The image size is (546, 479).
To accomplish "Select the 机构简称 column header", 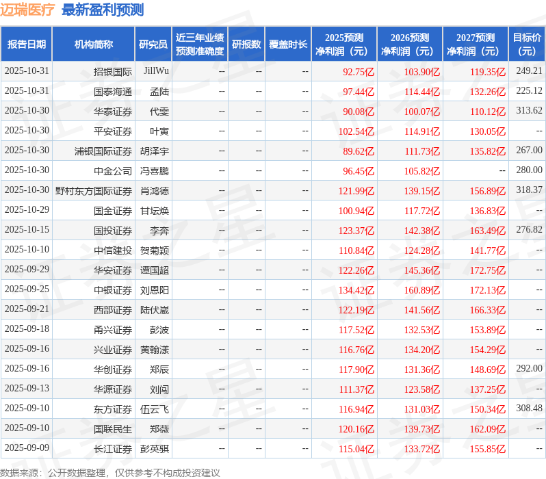I will (x=93, y=44).
